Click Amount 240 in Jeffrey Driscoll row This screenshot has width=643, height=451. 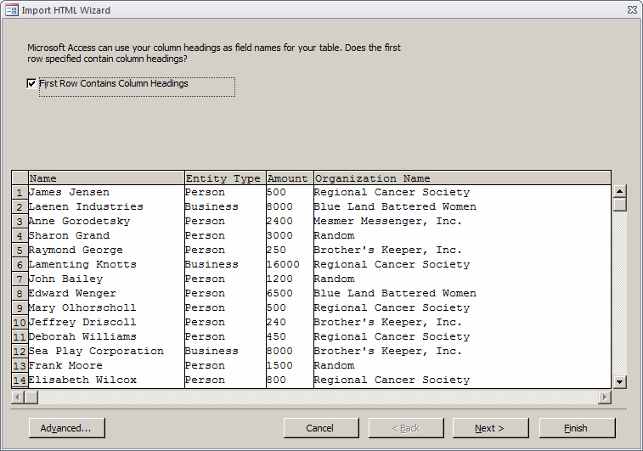(x=290, y=322)
